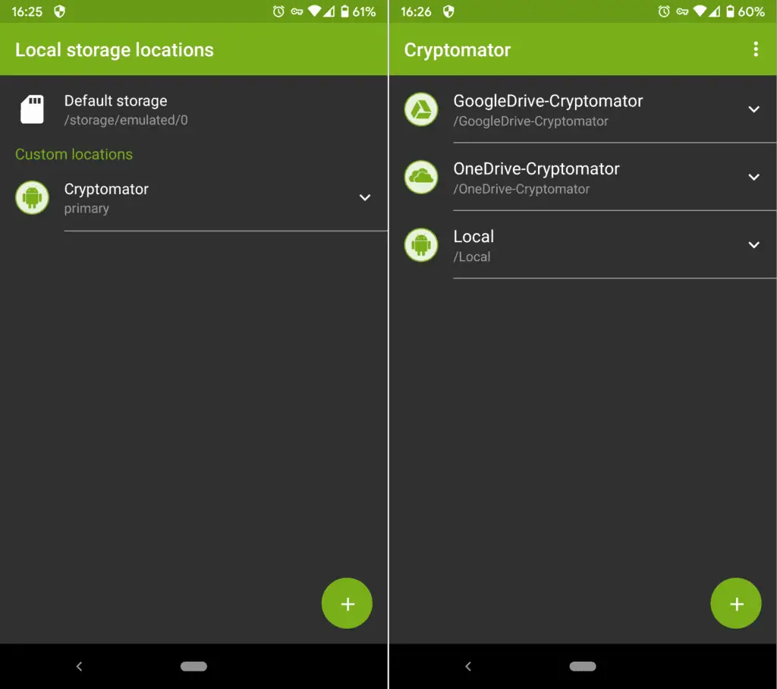
Task: Tap the cellular signal icon in right status bar
Action: [x=714, y=11]
